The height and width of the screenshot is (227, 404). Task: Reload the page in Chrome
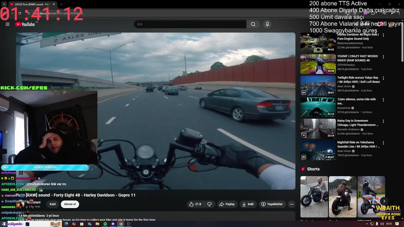click(x=20, y=13)
